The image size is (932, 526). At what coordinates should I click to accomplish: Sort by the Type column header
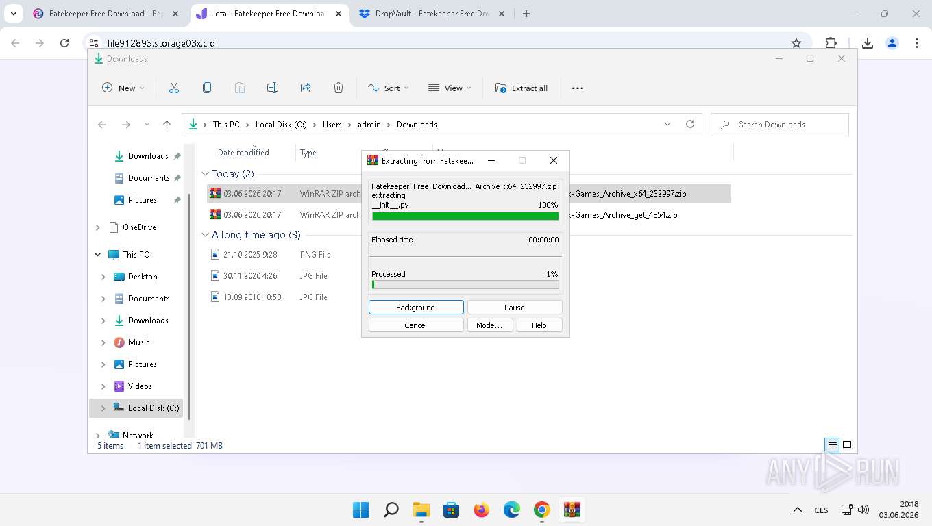pos(308,153)
